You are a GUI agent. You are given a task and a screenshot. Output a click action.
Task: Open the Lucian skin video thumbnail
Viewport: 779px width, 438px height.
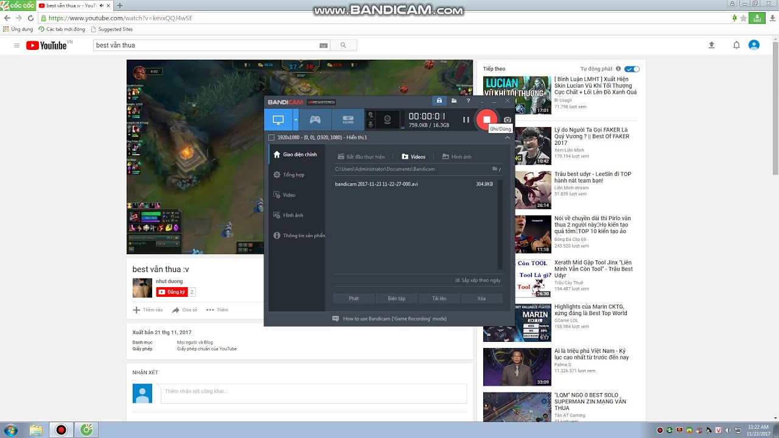(517, 95)
